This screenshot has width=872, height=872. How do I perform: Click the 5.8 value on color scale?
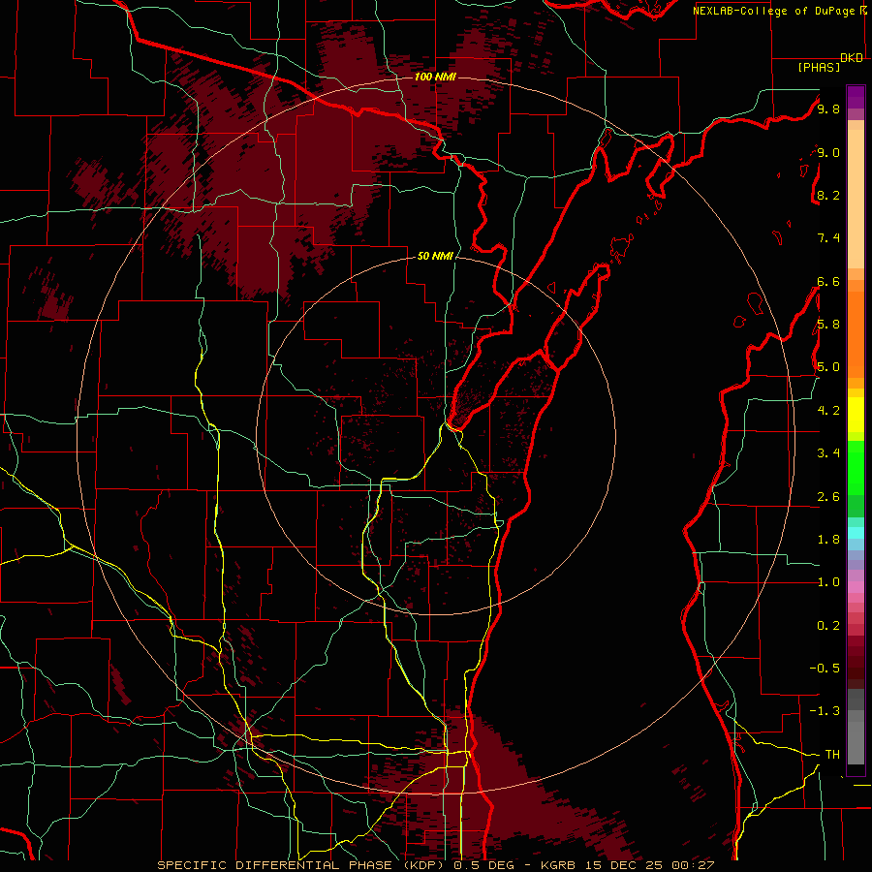[828, 325]
